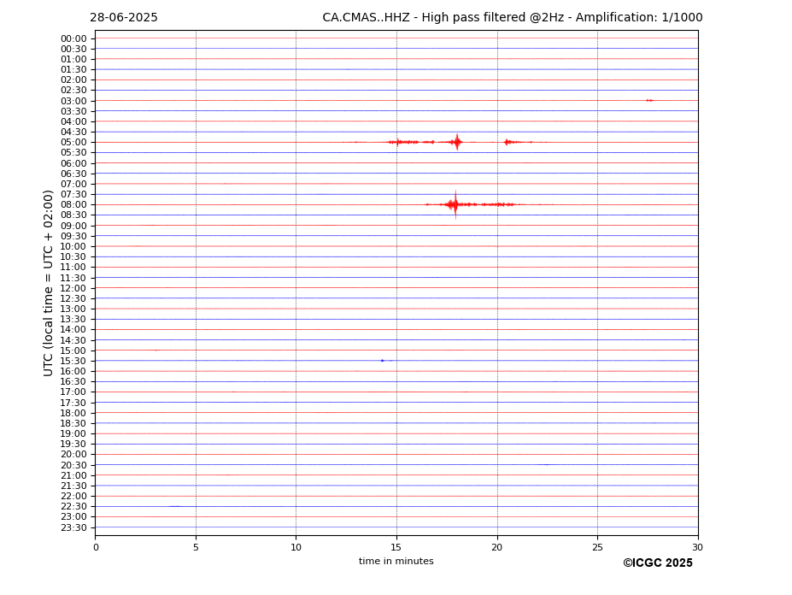
Task: Click the 09:30 time row label
Action: coord(73,236)
